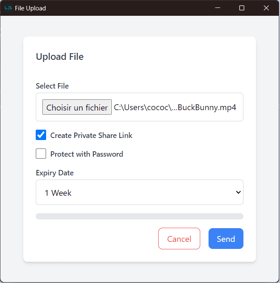Click the "File Upload" window title text
The image size is (280, 283).
tap(30, 8)
